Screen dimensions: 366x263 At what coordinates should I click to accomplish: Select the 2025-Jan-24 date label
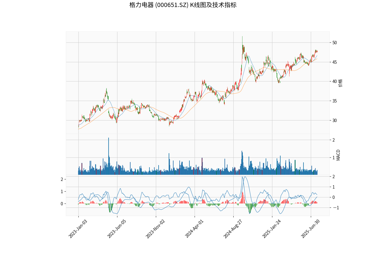[x=271, y=229]
